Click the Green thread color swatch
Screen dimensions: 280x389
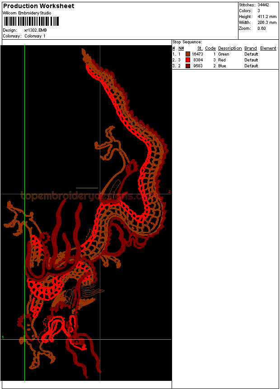(x=188, y=54)
